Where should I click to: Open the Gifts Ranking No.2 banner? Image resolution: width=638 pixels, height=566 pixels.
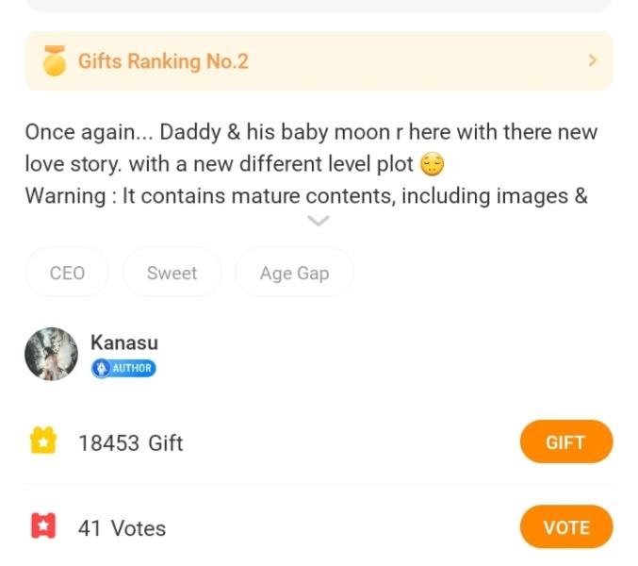coord(319,61)
